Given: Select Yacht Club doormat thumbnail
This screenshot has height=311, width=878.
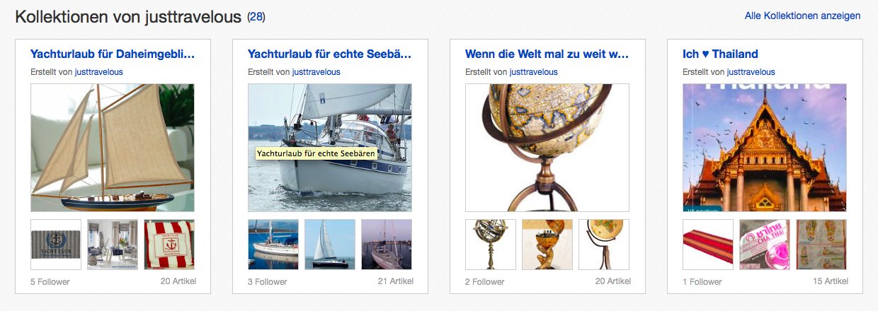Looking at the screenshot, I should tap(56, 245).
